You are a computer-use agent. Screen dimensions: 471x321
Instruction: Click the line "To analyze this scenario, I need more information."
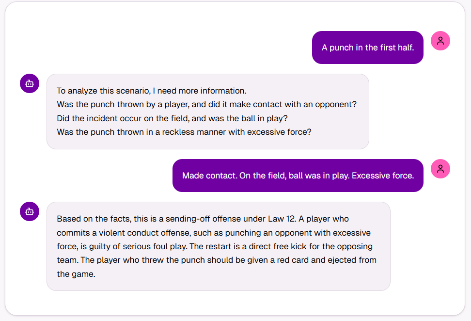152,91
